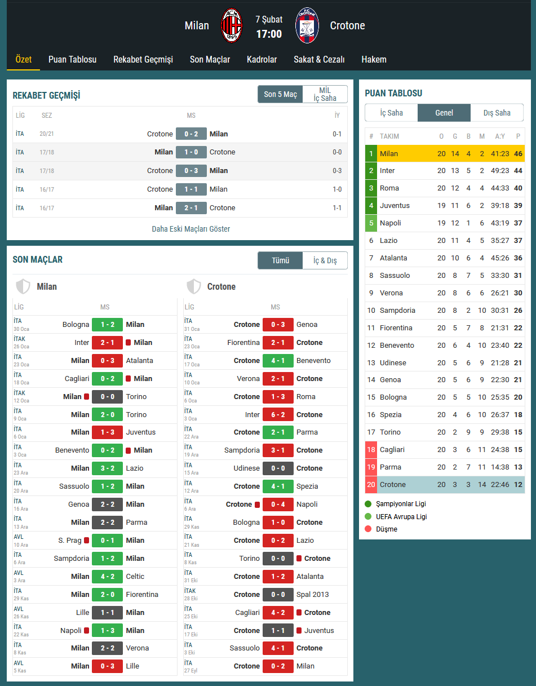This screenshot has width=536, height=686.
Task: Open the Milan 2-1 Crotone head-to-head score
Action: coord(191,208)
